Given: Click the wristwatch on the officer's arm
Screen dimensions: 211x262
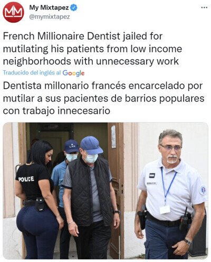Looking at the screenshot, I should (x=188, y=241).
